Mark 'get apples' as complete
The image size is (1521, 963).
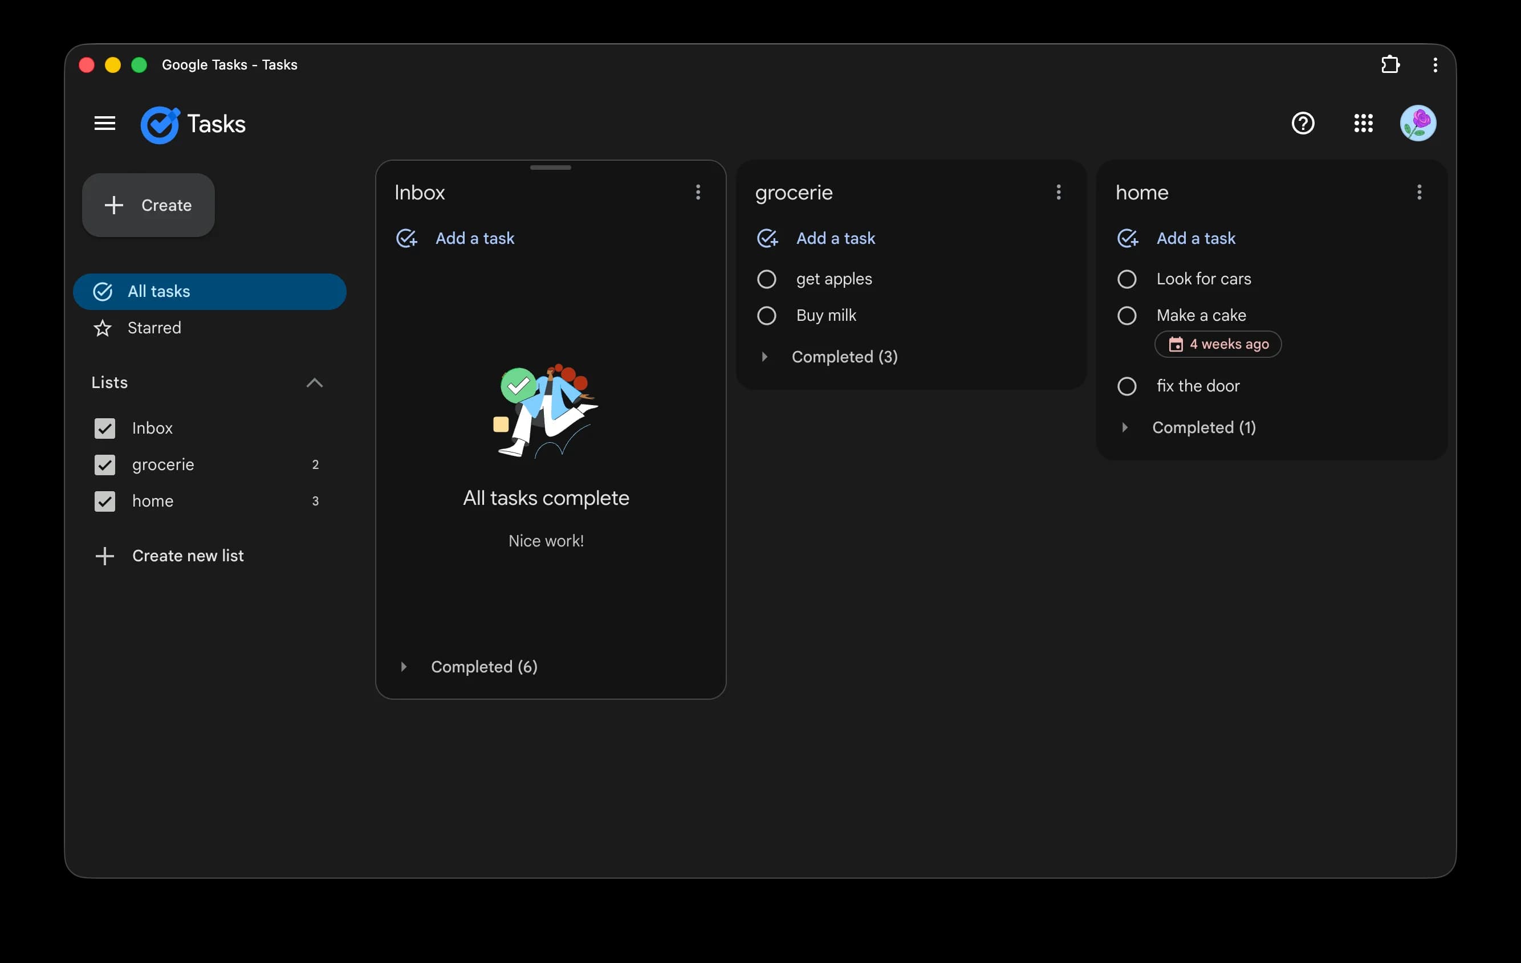[x=766, y=279]
